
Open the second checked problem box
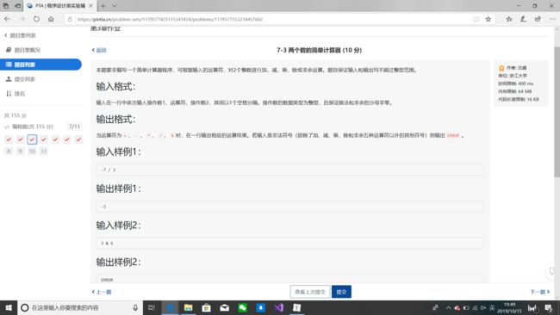(21, 139)
